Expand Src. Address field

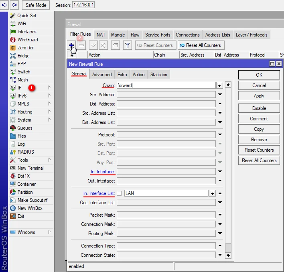click(x=220, y=95)
